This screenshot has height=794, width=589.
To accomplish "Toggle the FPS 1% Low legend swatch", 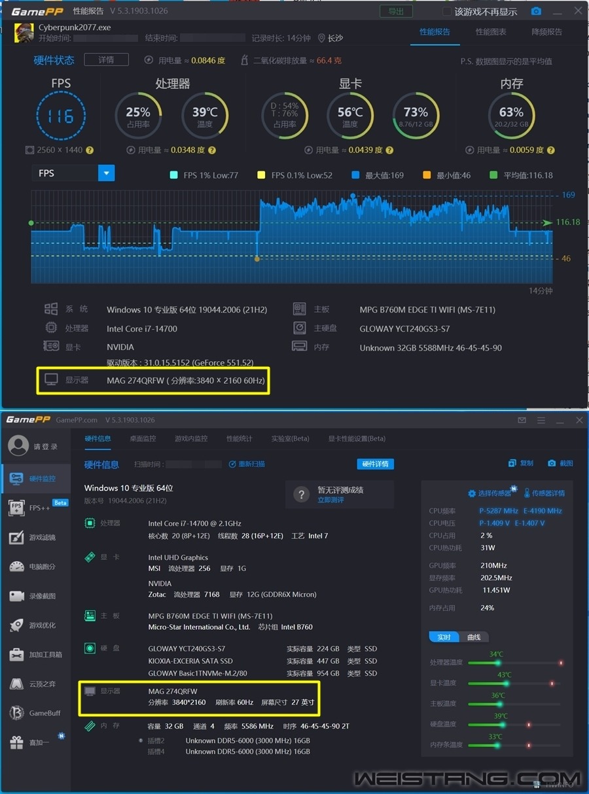I will pos(173,175).
